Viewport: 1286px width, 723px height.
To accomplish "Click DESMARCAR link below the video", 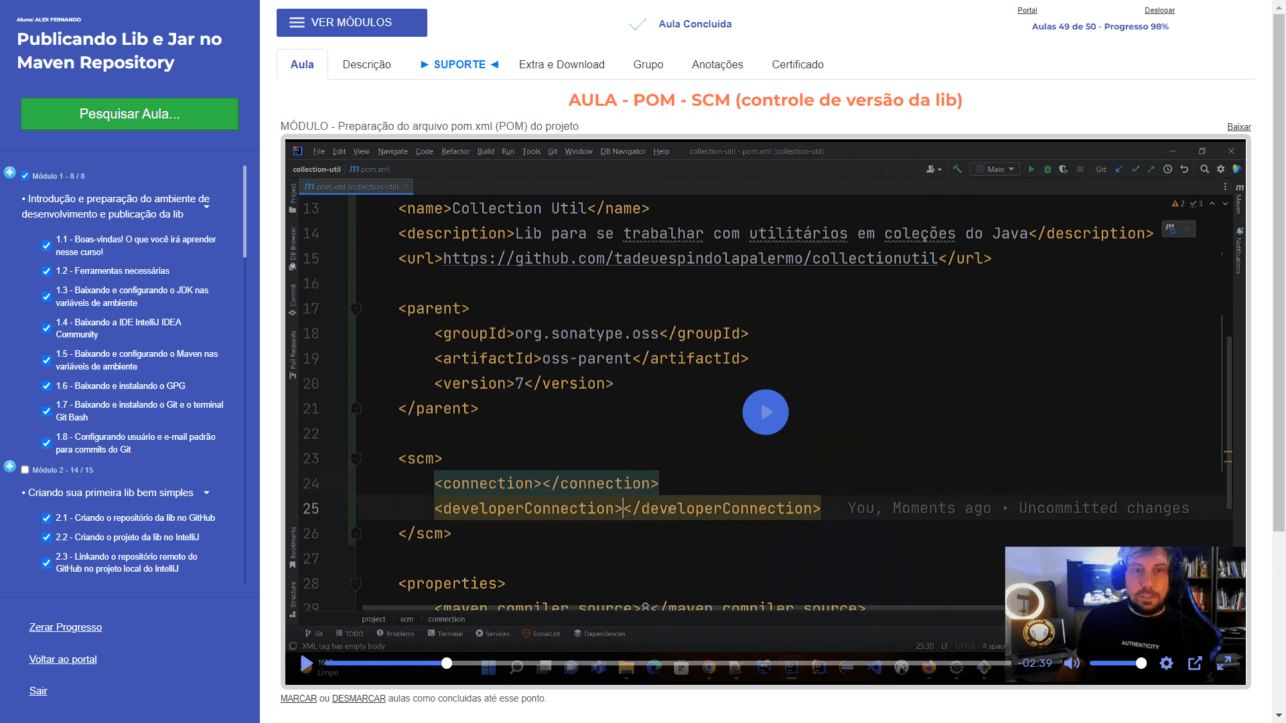I will coord(358,698).
